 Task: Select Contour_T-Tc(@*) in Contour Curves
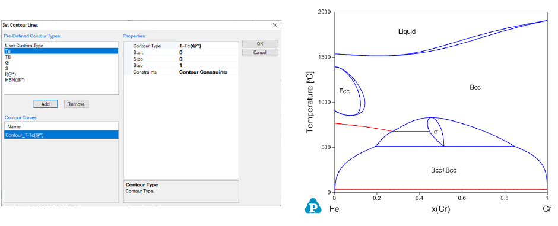(61, 135)
